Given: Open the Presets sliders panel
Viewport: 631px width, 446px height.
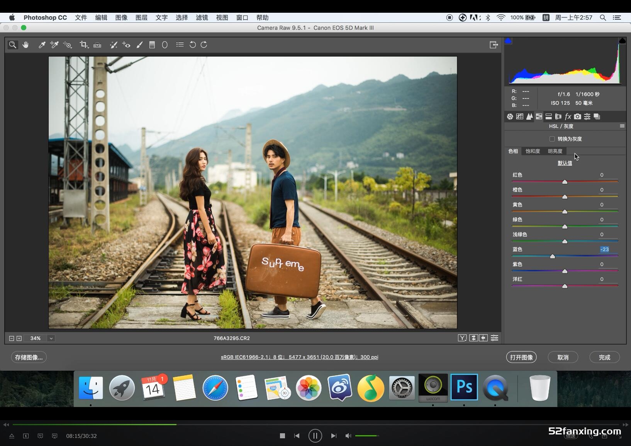Looking at the screenshot, I should 587,117.
